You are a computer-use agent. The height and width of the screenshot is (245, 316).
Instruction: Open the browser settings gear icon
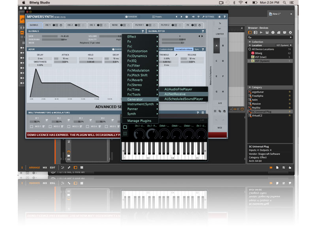[290, 33]
